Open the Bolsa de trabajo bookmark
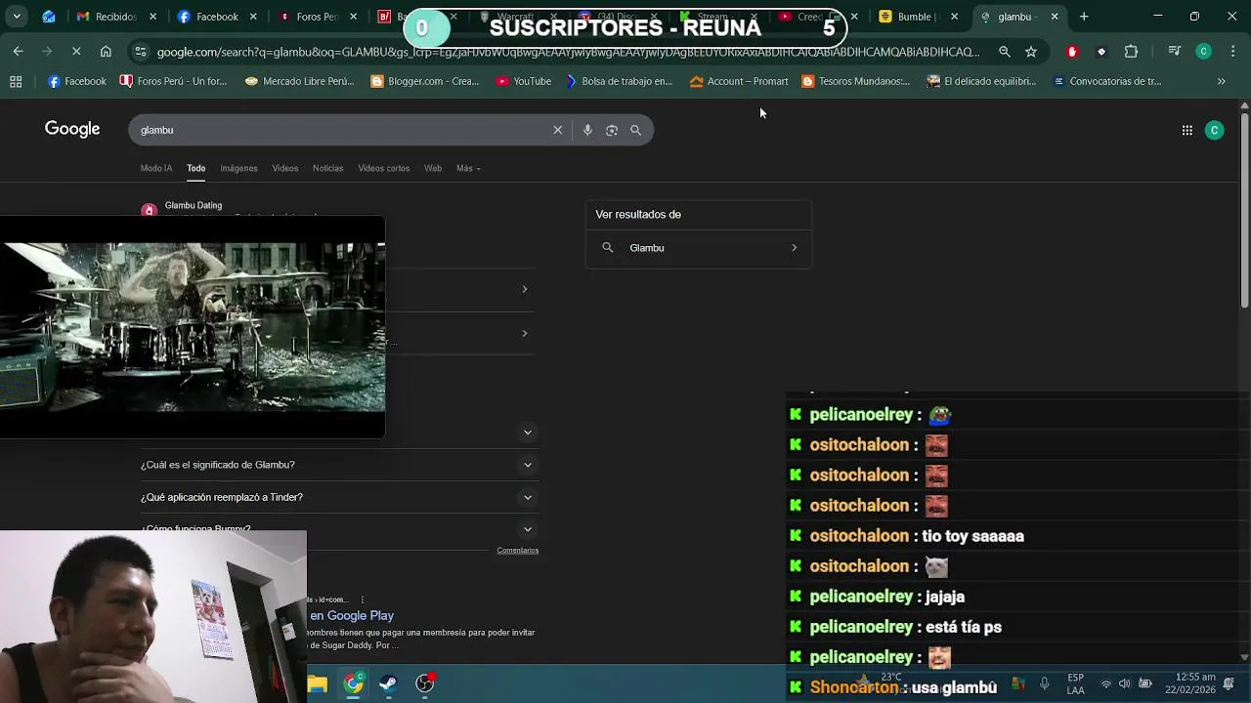 point(620,81)
